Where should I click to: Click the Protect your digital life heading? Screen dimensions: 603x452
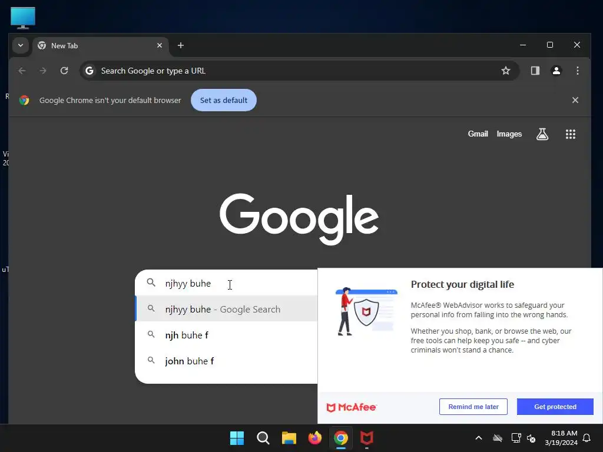click(462, 284)
